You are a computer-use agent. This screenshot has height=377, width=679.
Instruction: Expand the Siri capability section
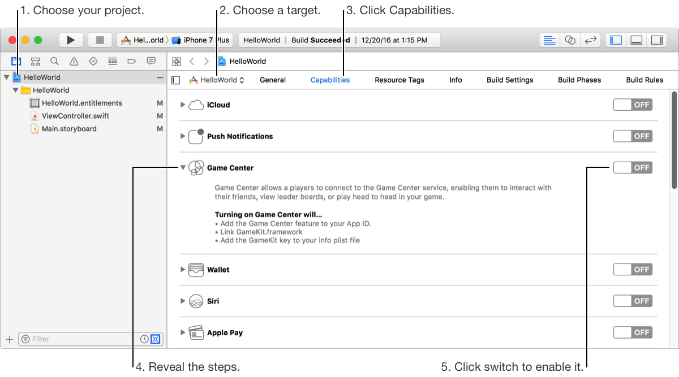[183, 301]
